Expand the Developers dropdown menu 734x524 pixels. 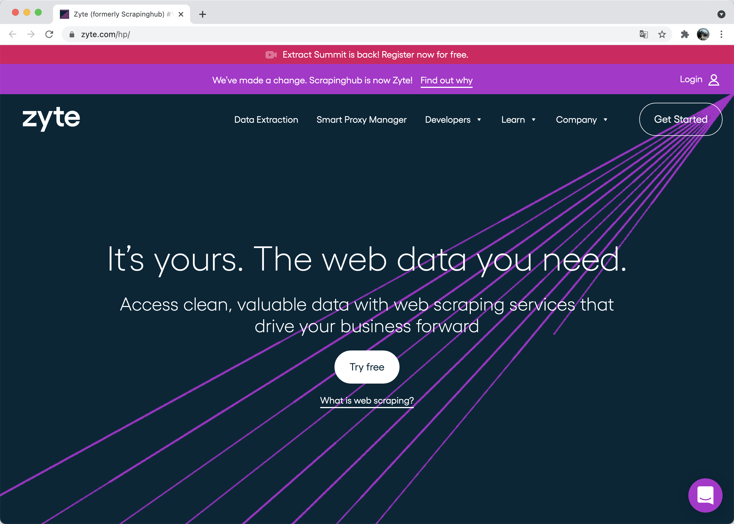point(453,120)
